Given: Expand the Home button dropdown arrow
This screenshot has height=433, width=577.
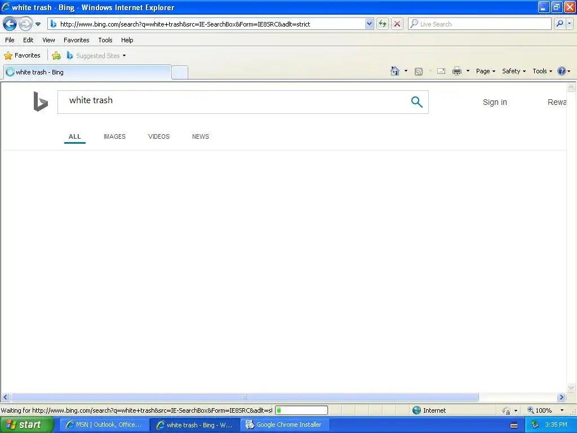Looking at the screenshot, I should [x=406, y=71].
